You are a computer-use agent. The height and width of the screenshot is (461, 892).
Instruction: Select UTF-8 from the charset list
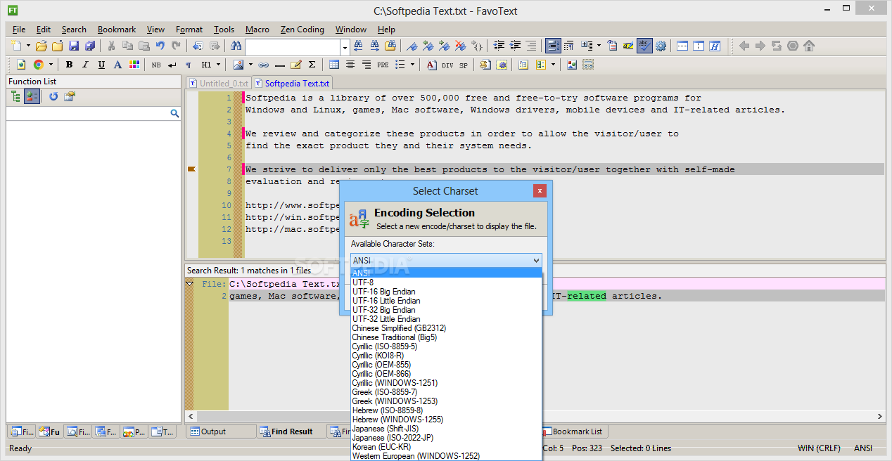(x=363, y=283)
